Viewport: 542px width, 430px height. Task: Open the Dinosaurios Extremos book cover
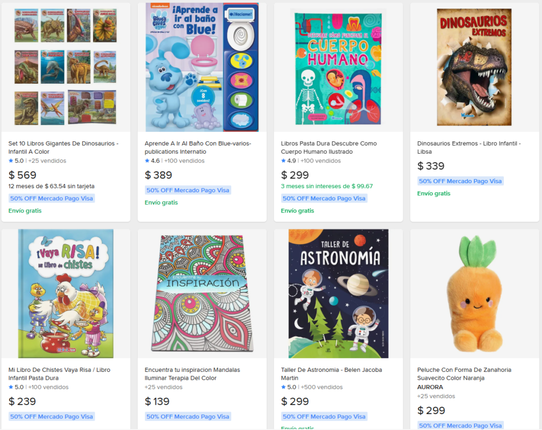(474, 67)
